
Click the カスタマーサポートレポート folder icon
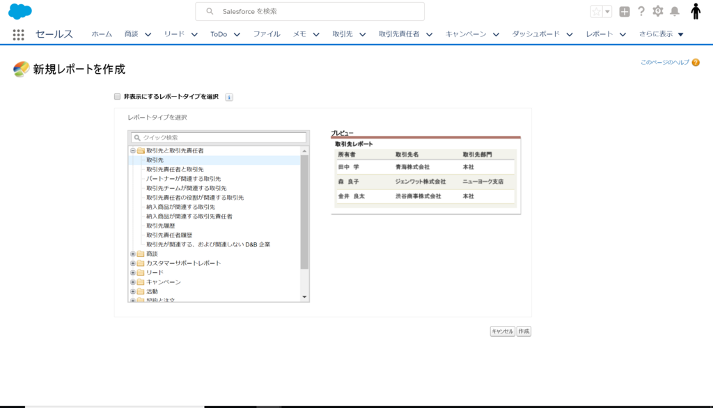click(x=141, y=263)
